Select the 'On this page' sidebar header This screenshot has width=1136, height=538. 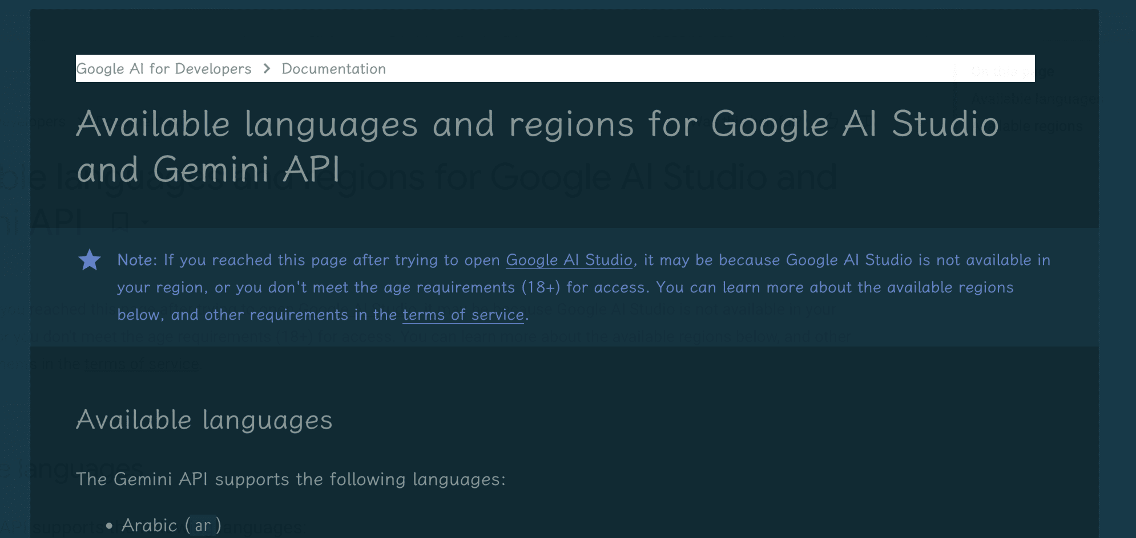pyautogui.click(x=1012, y=72)
